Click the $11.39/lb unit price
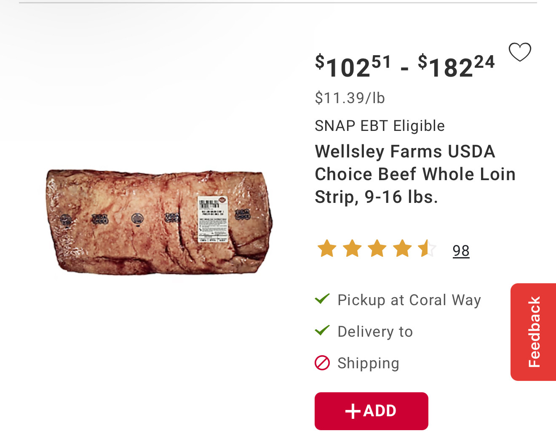This screenshot has width=556, height=447. tap(350, 98)
